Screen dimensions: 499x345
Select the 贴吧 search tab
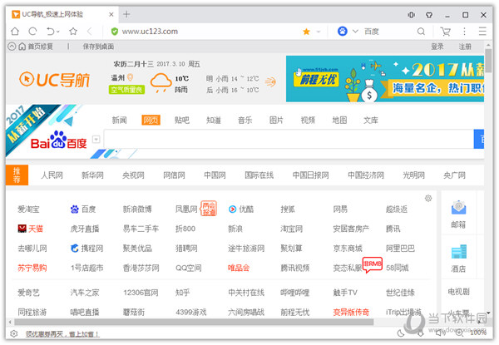182,121
